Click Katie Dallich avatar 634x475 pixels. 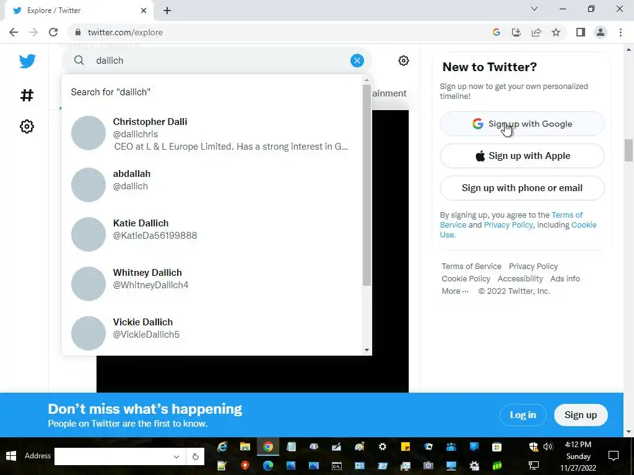click(x=88, y=234)
